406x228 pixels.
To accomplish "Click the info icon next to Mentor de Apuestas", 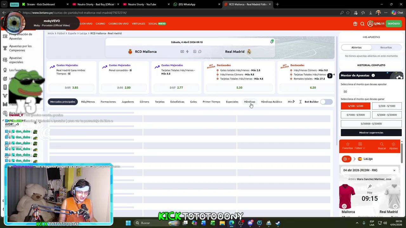I will tap(373, 75).
